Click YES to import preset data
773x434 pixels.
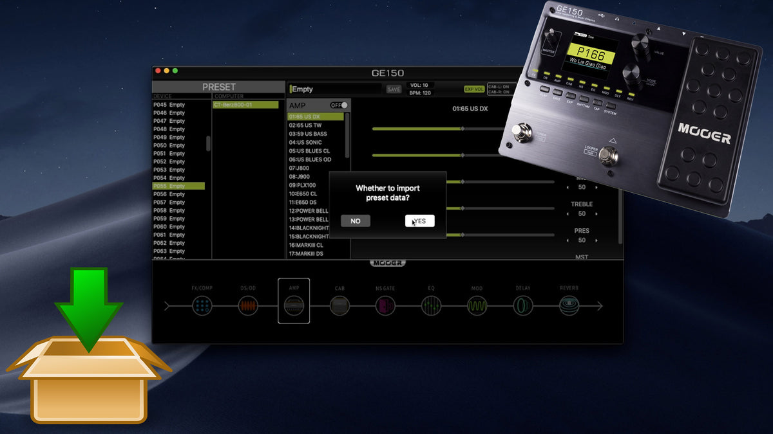pyautogui.click(x=420, y=221)
